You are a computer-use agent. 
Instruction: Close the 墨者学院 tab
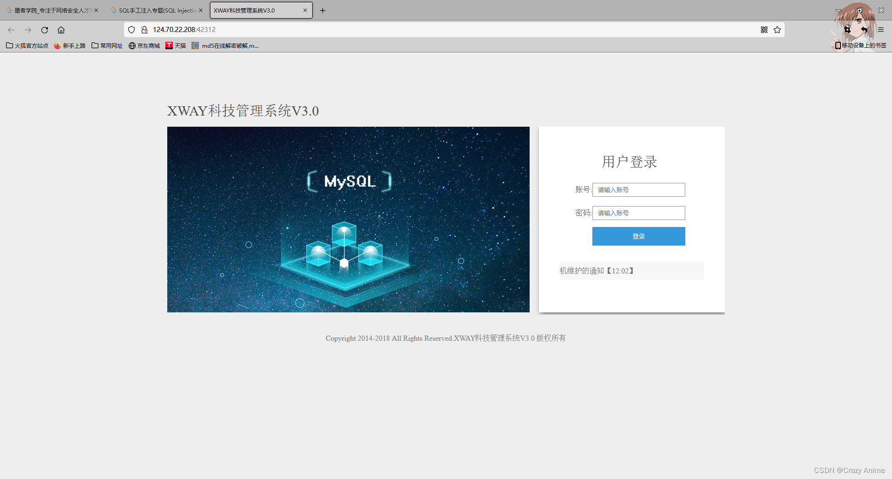[x=96, y=10]
